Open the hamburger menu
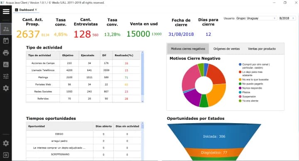Viewport: 299px width, 161px height. pos(6,12)
